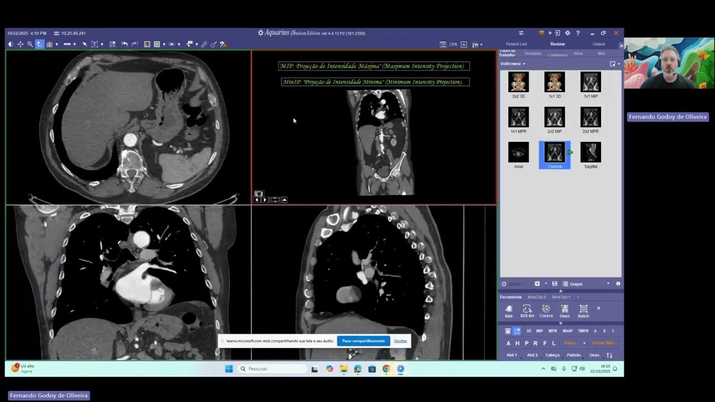
Task: Redo the last action
Action: tap(134, 44)
